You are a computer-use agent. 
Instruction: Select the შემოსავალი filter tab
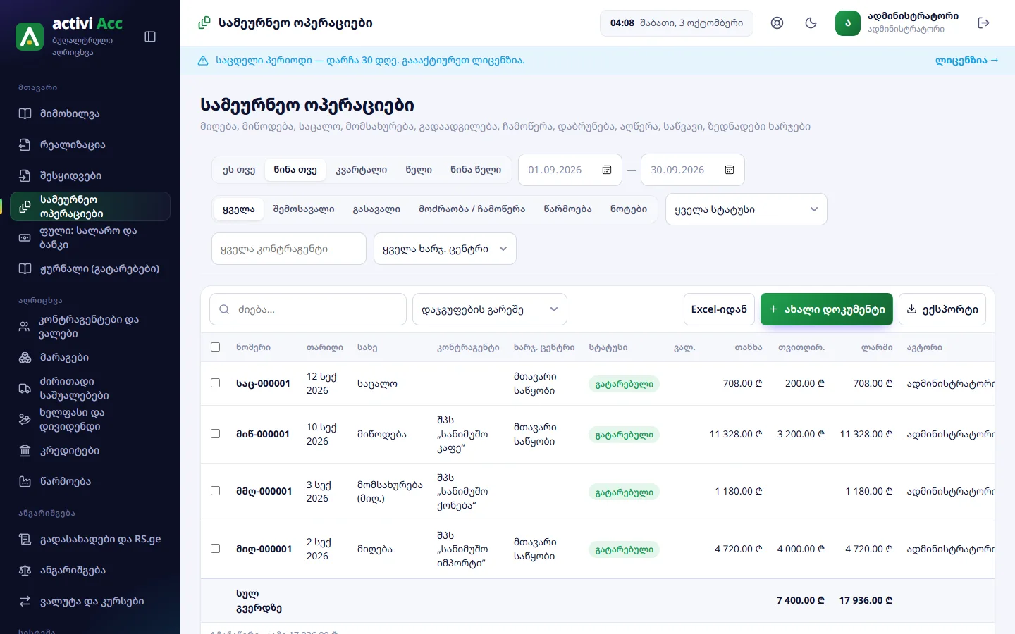[304, 209]
